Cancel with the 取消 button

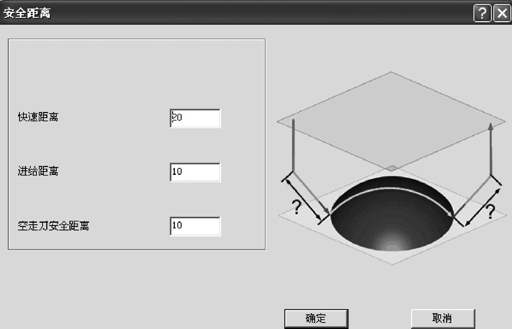coord(442,318)
